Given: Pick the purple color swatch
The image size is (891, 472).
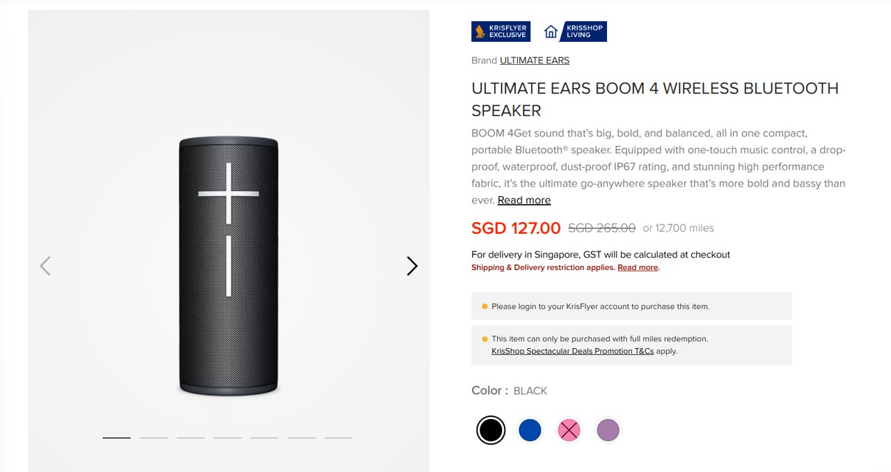Looking at the screenshot, I should click(x=608, y=430).
